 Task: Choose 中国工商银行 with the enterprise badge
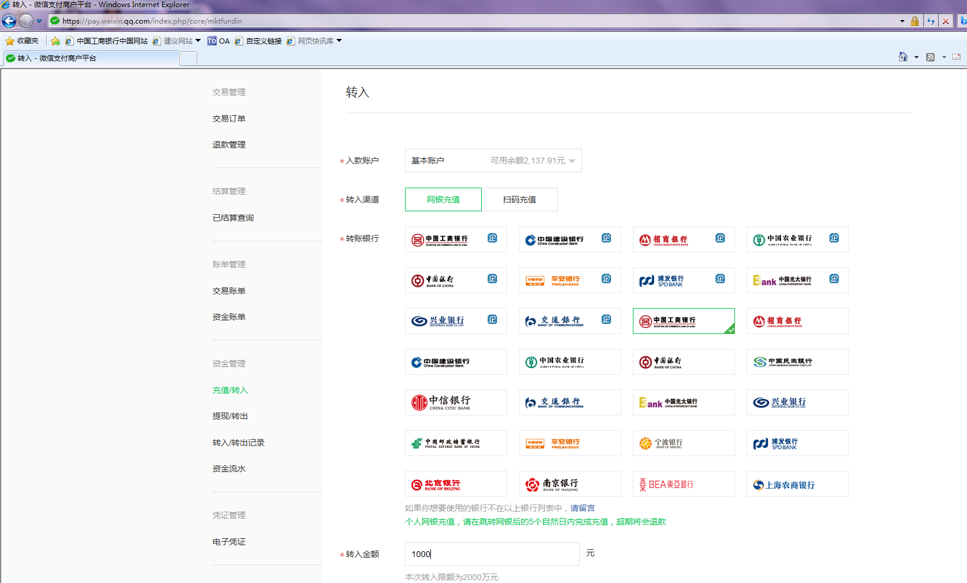point(456,240)
